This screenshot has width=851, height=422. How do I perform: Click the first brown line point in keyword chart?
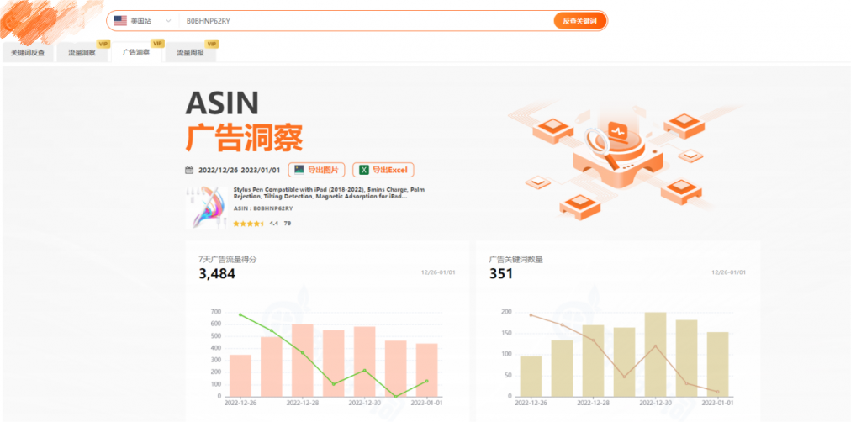point(531,315)
